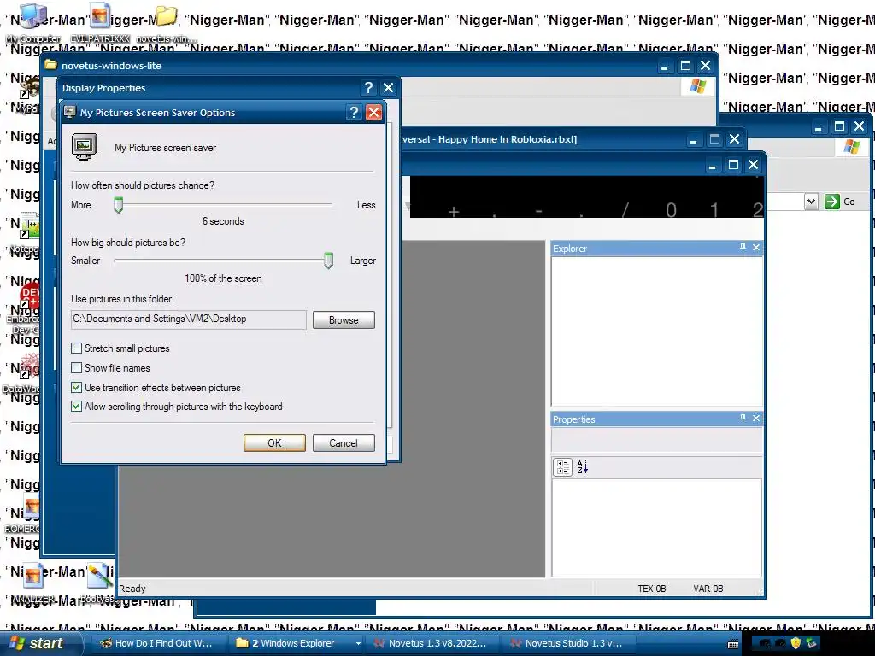
Task: Sort Properties panel alphabetically
Action: coord(582,467)
